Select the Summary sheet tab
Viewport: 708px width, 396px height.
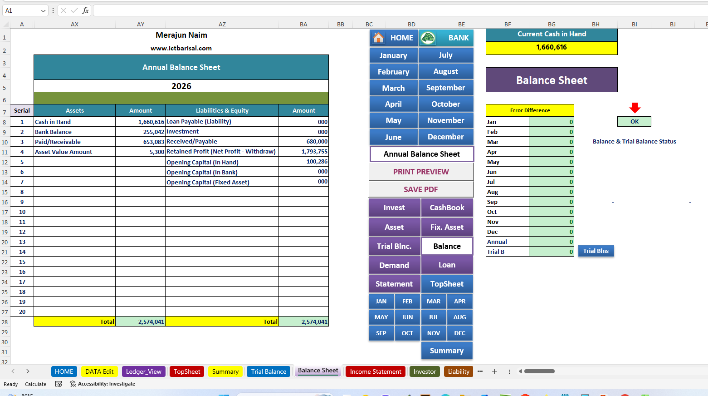[225, 371]
